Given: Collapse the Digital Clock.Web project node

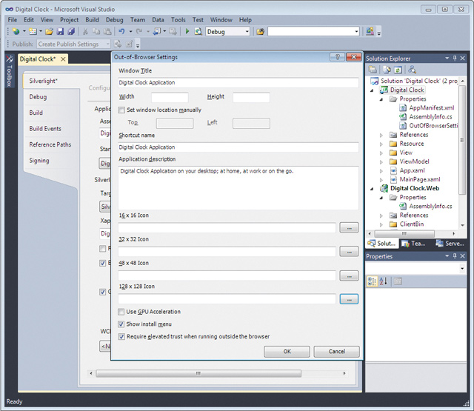Looking at the screenshot, I should point(372,189).
